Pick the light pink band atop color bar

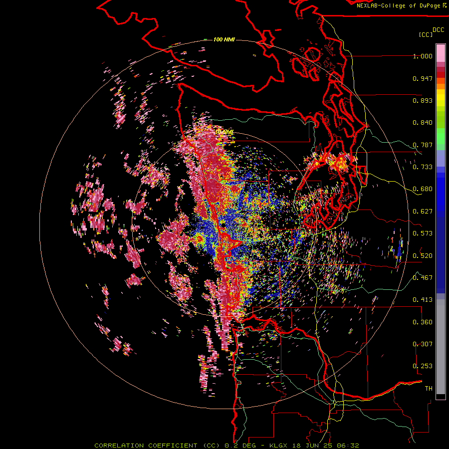(441, 53)
